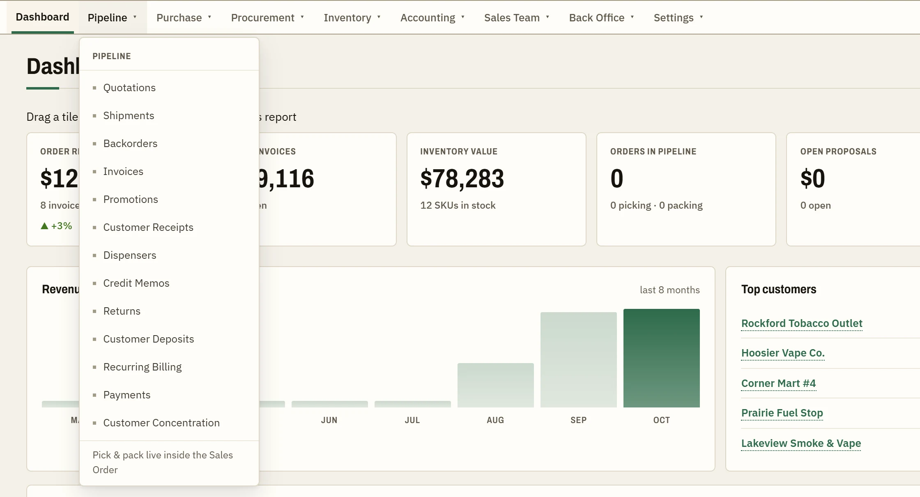Select Returns from the menu
920x497 pixels.
coord(169,311)
